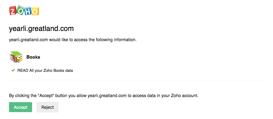The width and height of the screenshot is (273, 119).
Task: Click "READ All your Zoho Books data" permission
Action: (45, 71)
